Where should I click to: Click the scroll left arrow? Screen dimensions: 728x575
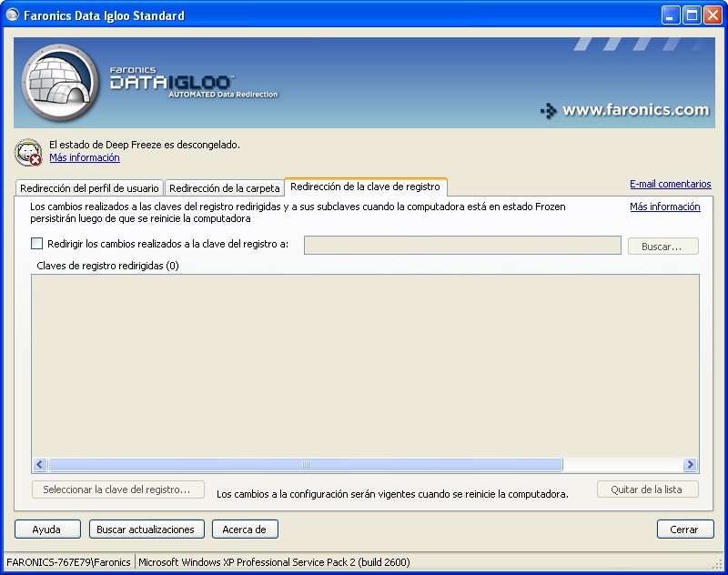coord(40,465)
